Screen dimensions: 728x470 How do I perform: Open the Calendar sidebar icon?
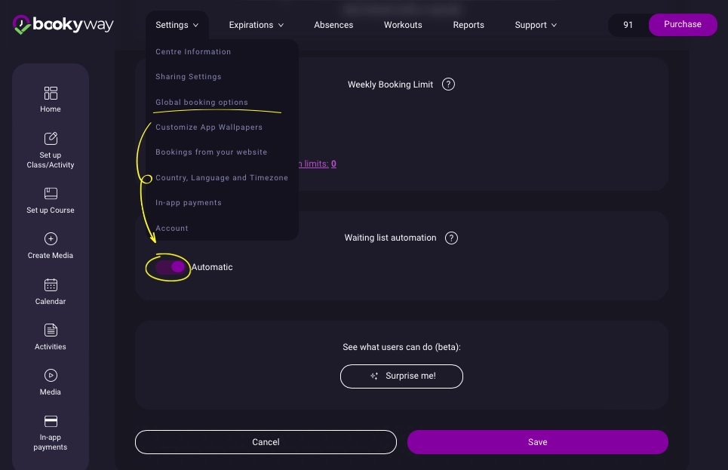pyautogui.click(x=51, y=285)
